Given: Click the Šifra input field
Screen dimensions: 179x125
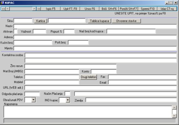Looking at the screenshot, I should tap(23, 21).
